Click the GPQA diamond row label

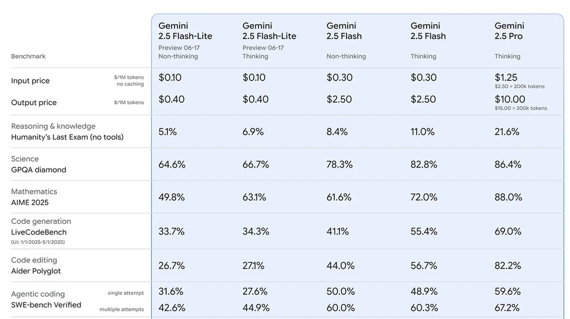click(x=38, y=170)
